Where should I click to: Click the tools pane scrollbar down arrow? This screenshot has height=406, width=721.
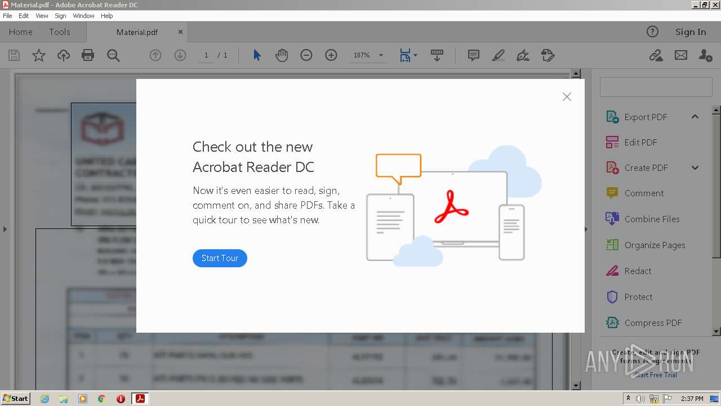(x=716, y=332)
